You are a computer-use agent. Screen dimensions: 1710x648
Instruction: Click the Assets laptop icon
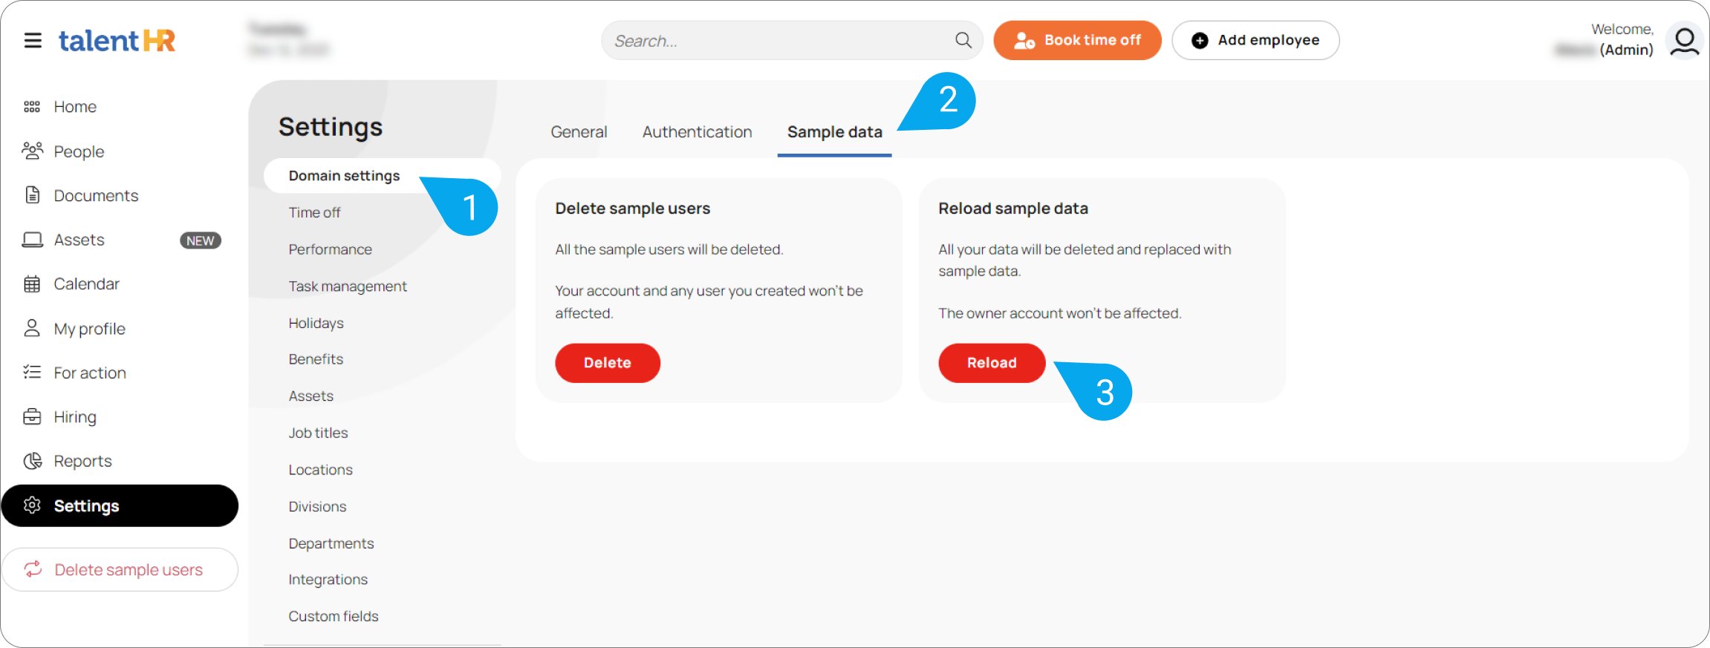(32, 240)
